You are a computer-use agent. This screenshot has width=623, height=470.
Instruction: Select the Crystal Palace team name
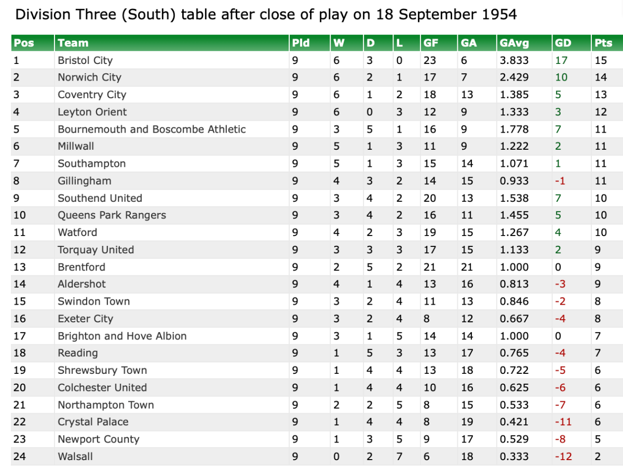(93, 422)
